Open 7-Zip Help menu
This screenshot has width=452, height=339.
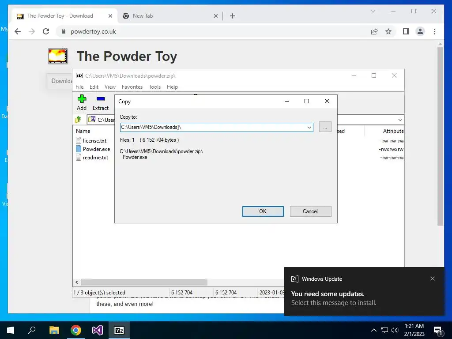click(x=172, y=87)
